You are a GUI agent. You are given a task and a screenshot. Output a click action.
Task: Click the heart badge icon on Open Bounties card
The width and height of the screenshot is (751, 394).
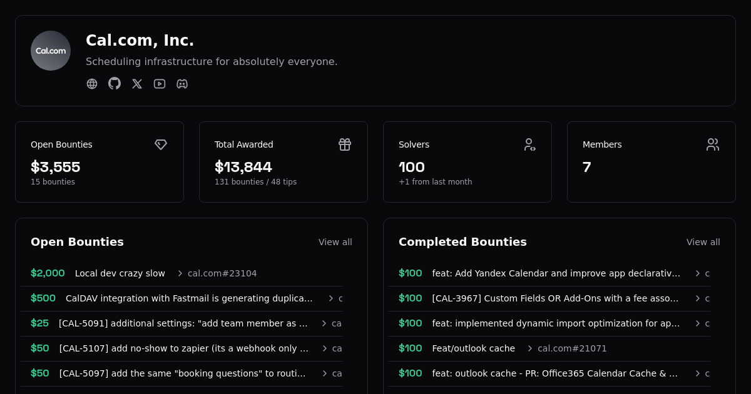(x=161, y=144)
